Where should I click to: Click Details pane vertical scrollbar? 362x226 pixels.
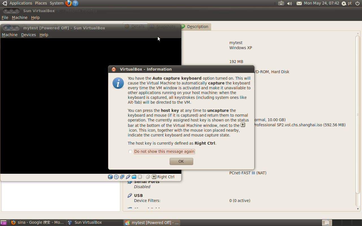click(x=358, y=115)
